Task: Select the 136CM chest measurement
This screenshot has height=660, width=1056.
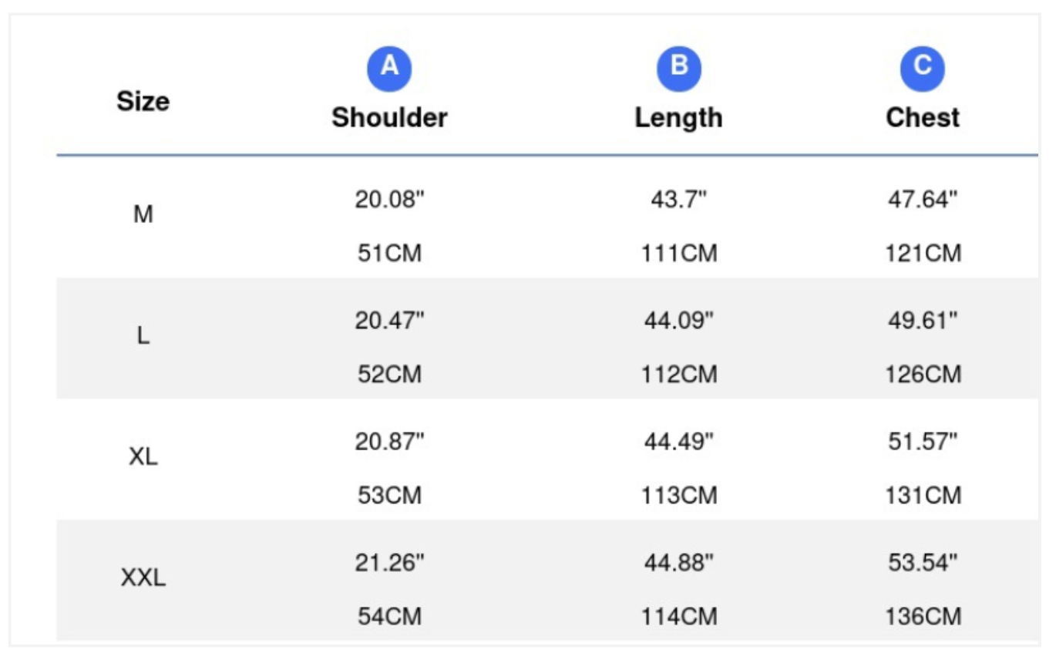Action: click(x=923, y=617)
